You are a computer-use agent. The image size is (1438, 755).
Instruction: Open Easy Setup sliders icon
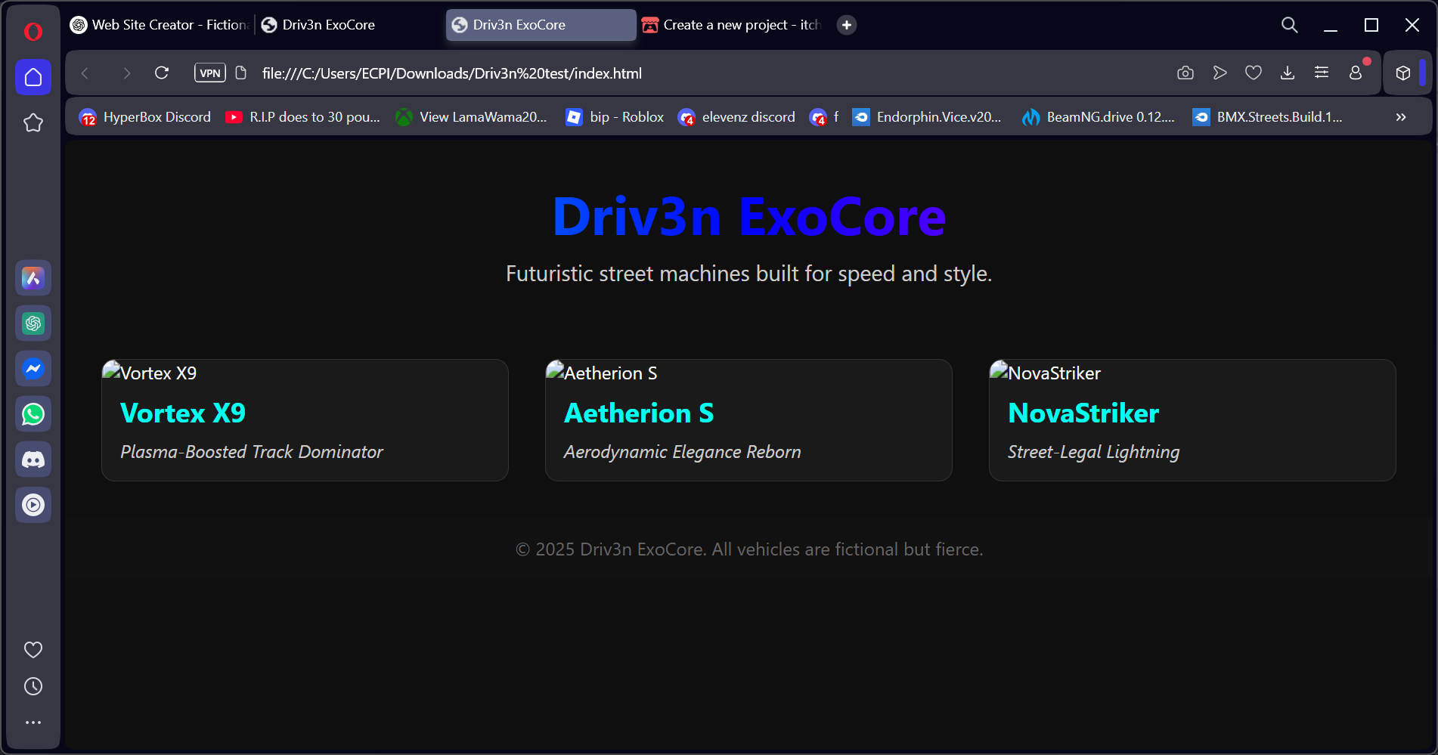click(1322, 73)
